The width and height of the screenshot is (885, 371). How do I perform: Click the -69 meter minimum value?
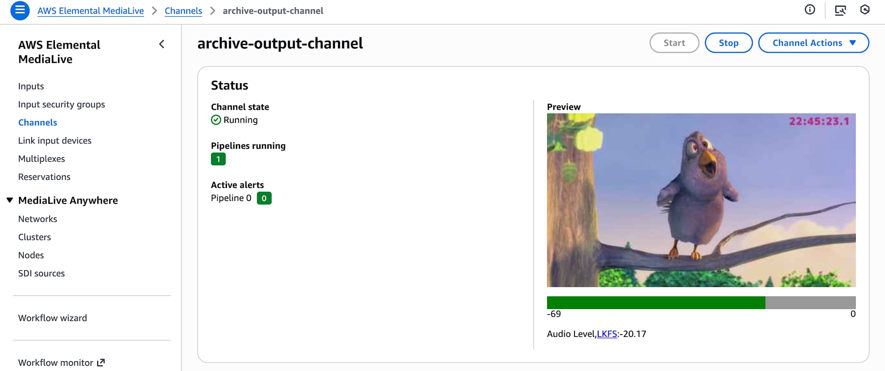pyautogui.click(x=554, y=314)
